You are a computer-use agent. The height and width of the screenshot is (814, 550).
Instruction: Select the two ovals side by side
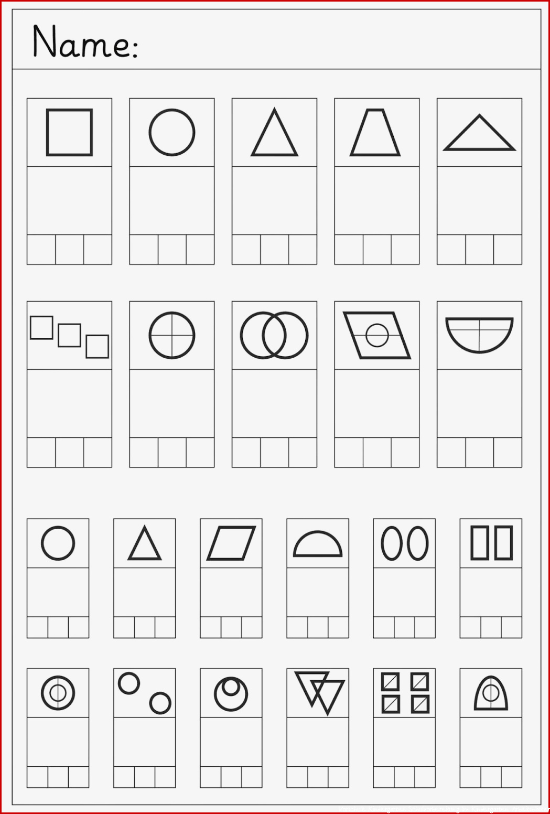[404, 543]
